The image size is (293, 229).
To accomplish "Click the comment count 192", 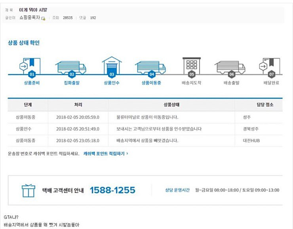I will [x=93, y=18].
